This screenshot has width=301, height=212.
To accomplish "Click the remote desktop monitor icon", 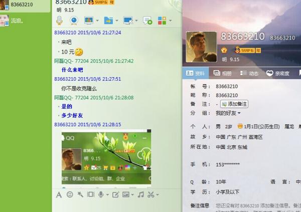I will click(128, 21).
